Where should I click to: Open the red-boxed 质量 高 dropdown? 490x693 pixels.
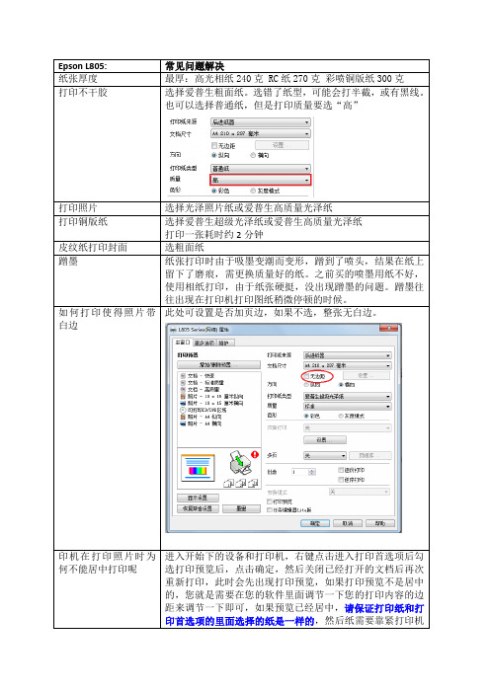tap(261, 180)
